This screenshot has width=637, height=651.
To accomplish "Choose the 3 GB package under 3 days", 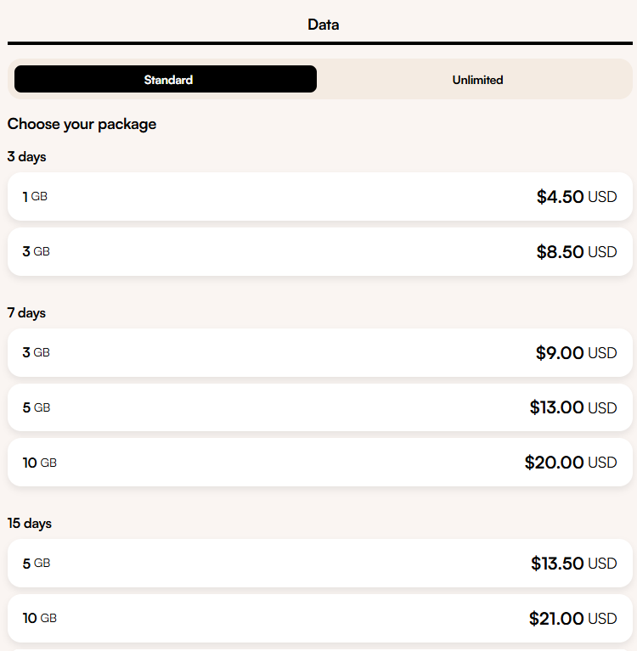I will click(319, 252).
